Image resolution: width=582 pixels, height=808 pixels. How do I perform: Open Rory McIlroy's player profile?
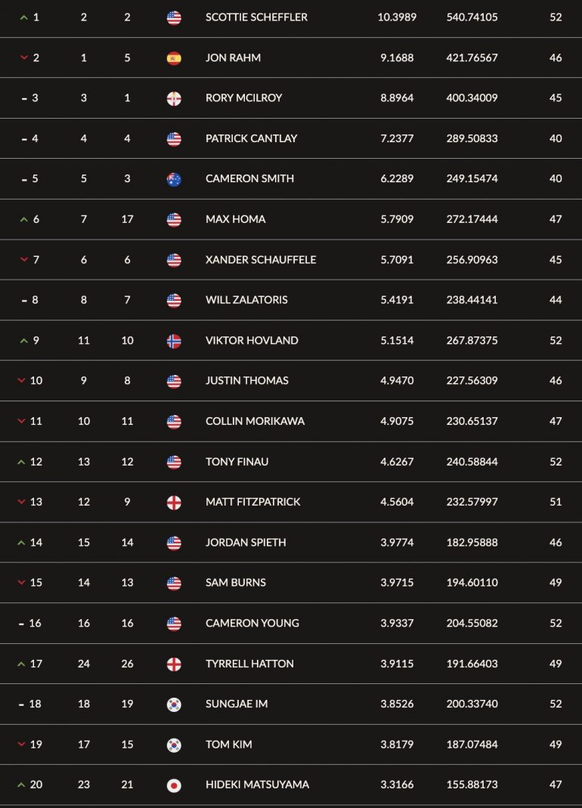coord(244,98)
